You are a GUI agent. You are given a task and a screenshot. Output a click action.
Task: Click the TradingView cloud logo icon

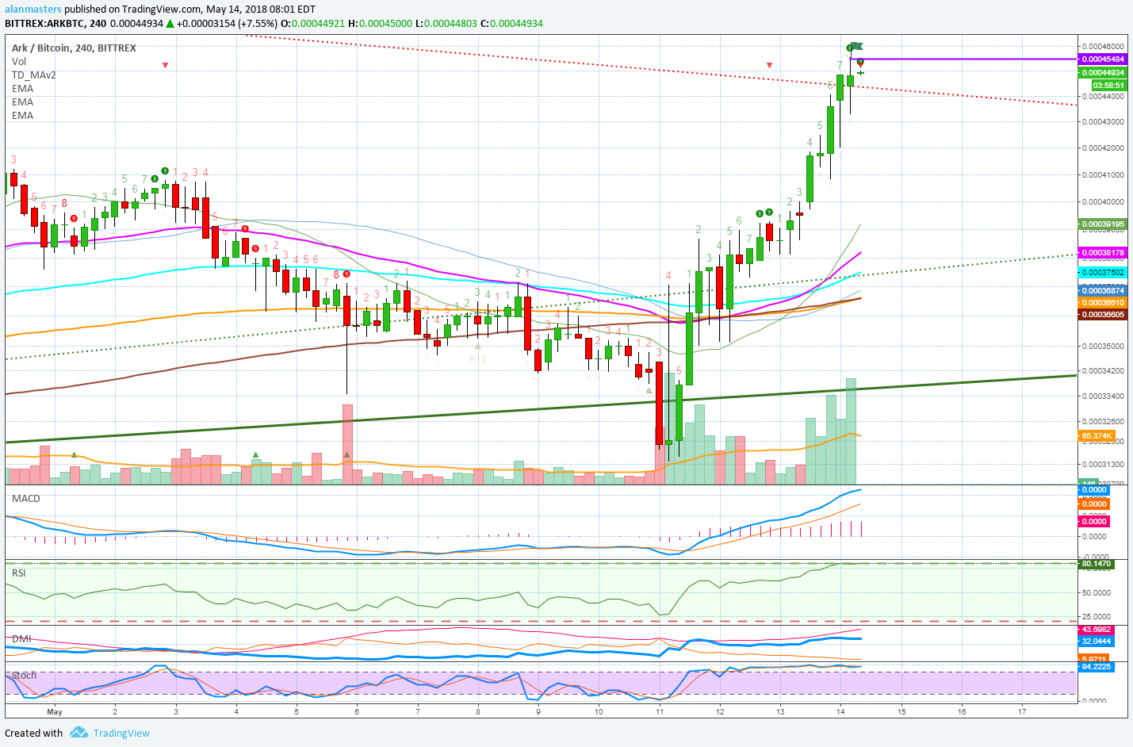pos(78,732)
